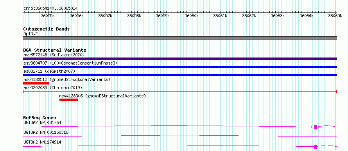
Task: Select the dark purple nsv6572148 variant bar
Action: [180, 59]
